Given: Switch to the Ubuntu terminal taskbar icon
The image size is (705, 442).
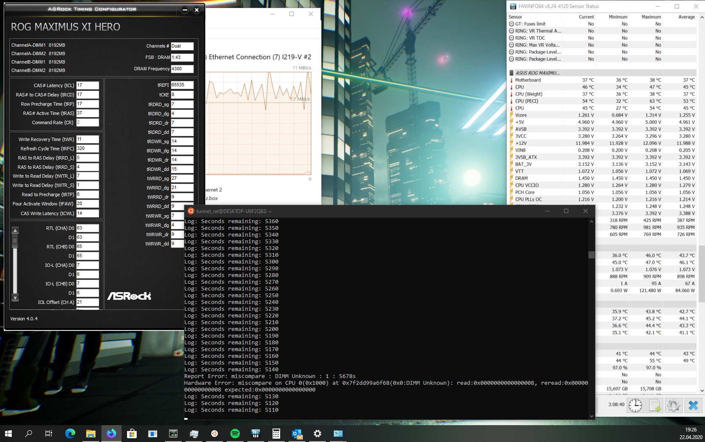Looking at the screenshot, I should click(x=215, y=434).
